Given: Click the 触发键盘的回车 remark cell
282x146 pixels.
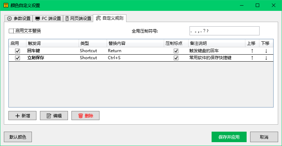Looking at the screenshot, I should coord(217,51).
